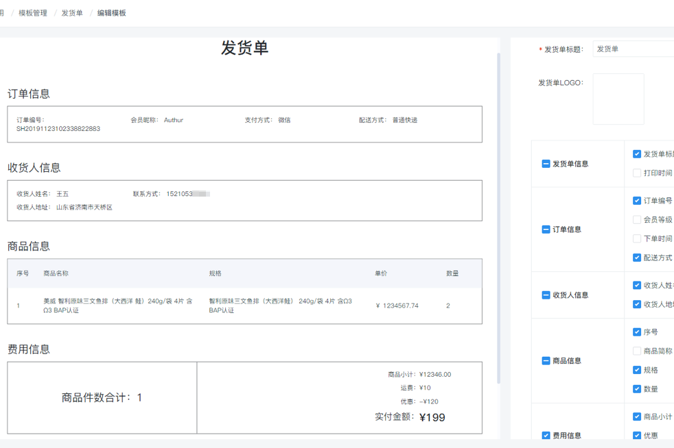This screenshot has width=674, height=448.
Task: Toggle the 发货单信息 group checkbox
Action: point(546,164)
